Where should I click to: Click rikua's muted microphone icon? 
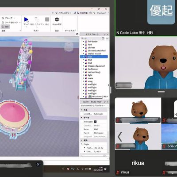[118, 172]
